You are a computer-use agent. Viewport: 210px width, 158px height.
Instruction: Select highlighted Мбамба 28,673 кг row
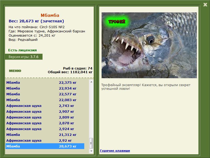(x=45, y=146)
